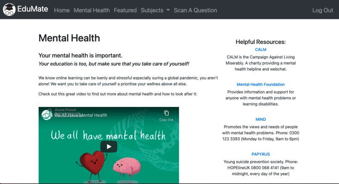Viewport: 339px width, 184px height.
Task: Click the Anna Freud channel avatar
Action: pyautogui.click(x=47, y=115)
